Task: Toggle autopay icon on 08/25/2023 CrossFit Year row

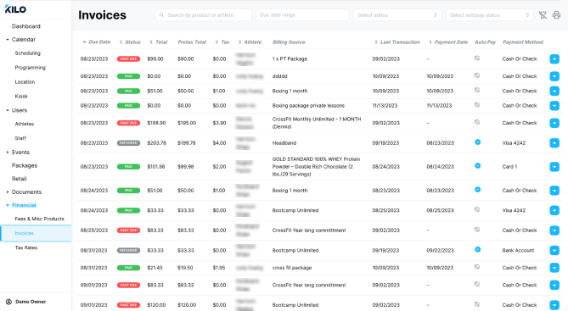Action: tap(477, 230)
